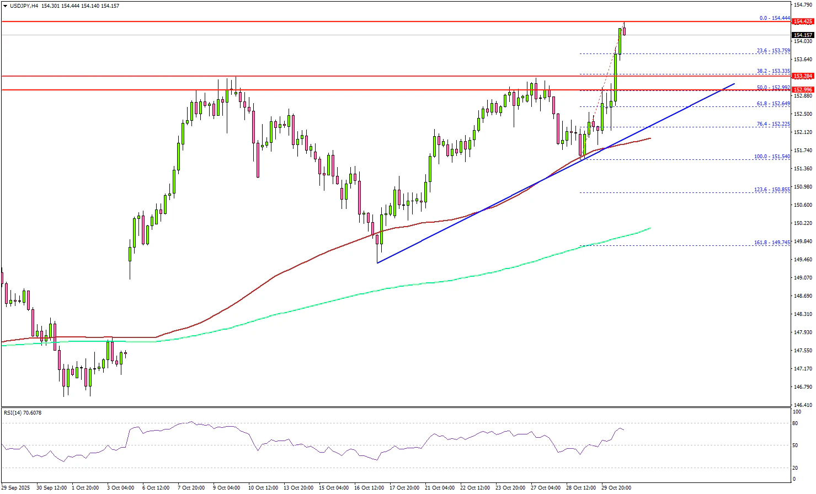Click the dropdown triangle beside USDJPY,H4
816x494 pixels.
(x=5, y=6)
